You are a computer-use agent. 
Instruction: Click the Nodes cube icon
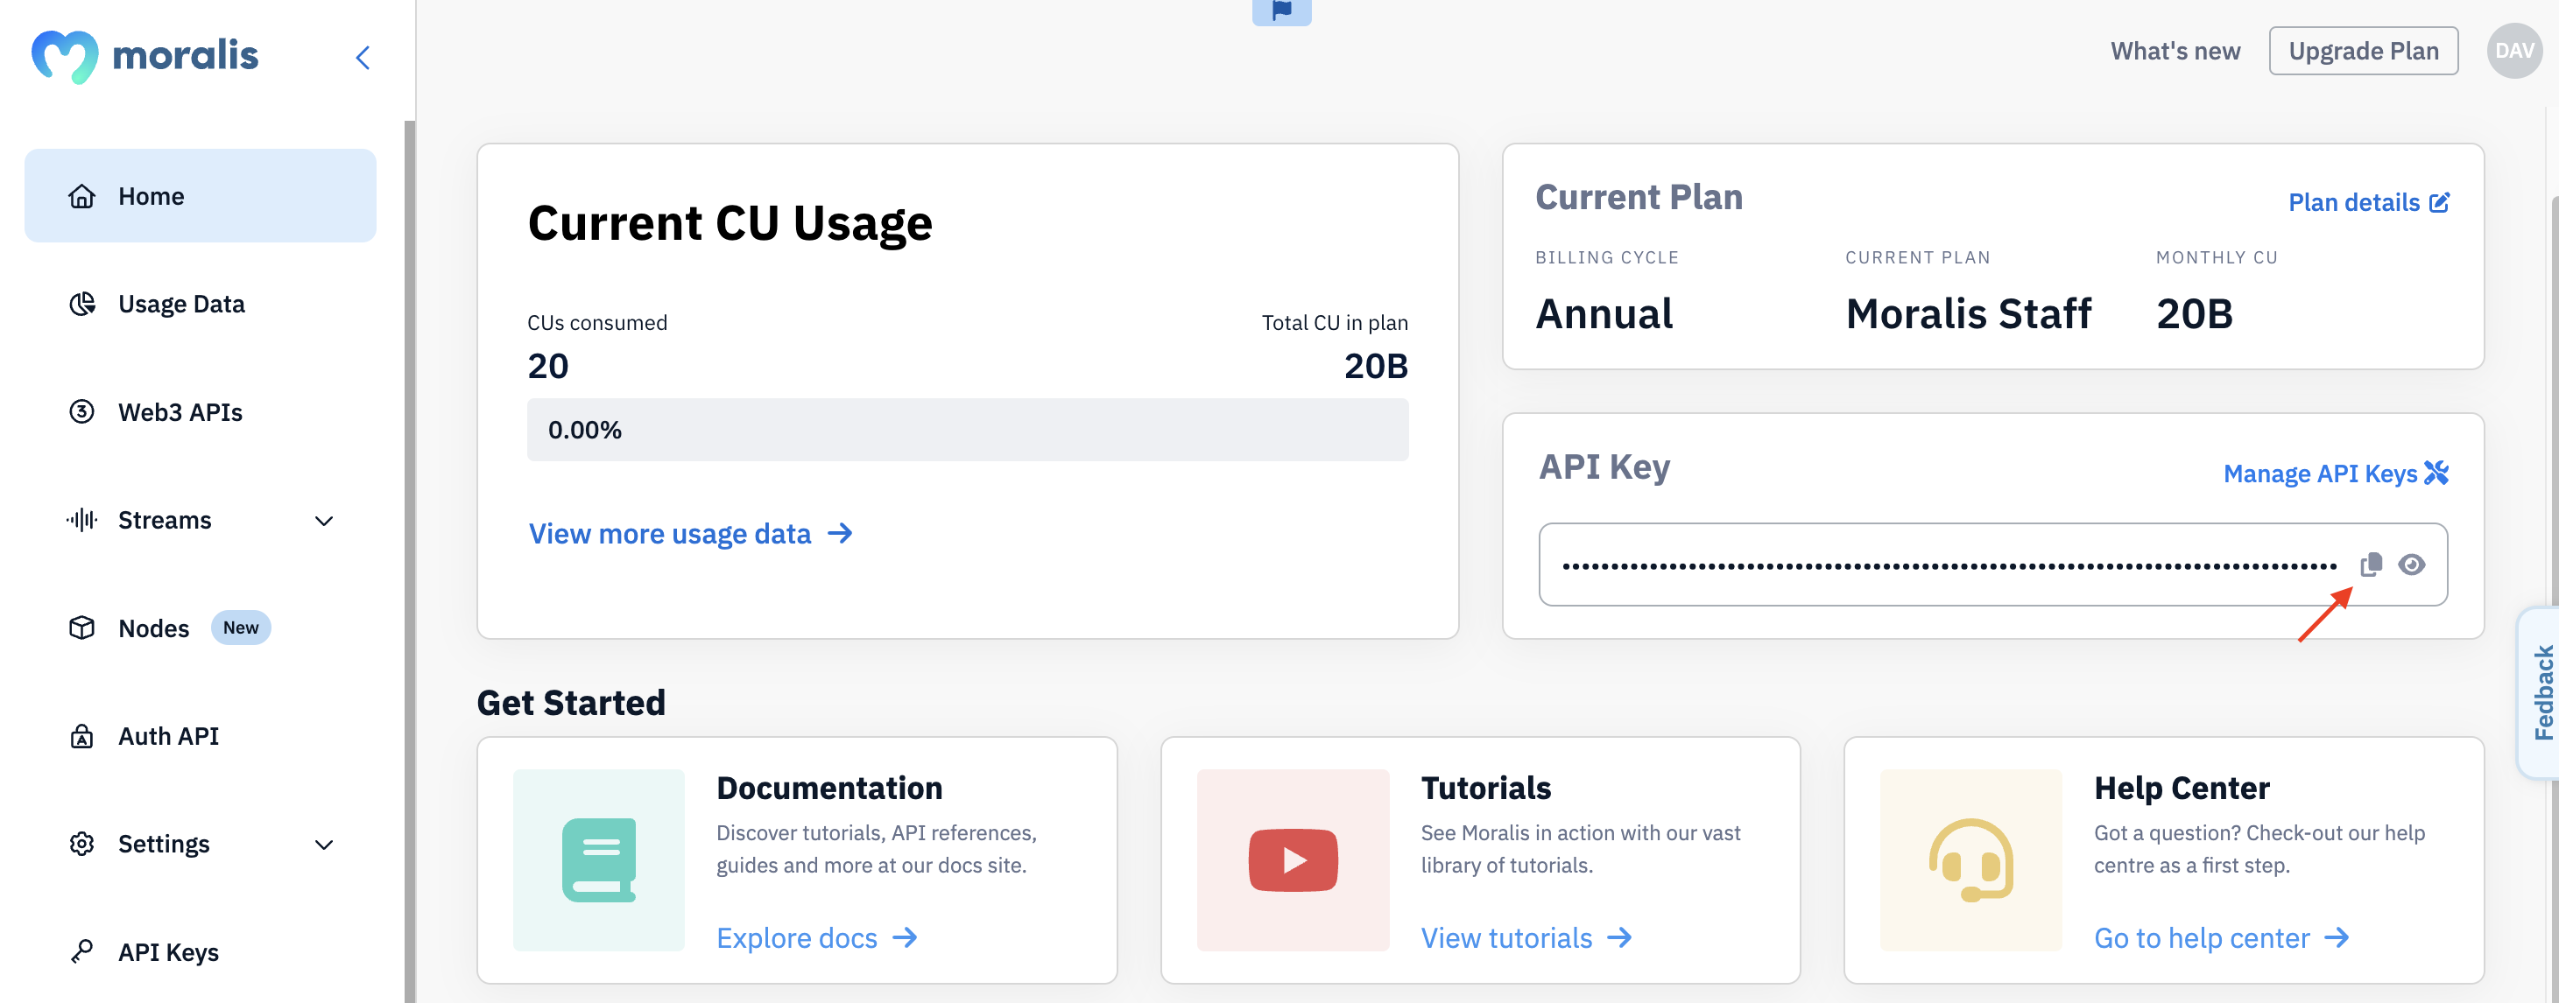[x=81, y=628]
